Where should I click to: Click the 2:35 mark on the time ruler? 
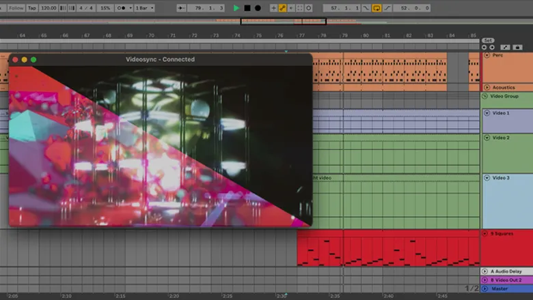(x=335, y=296)
